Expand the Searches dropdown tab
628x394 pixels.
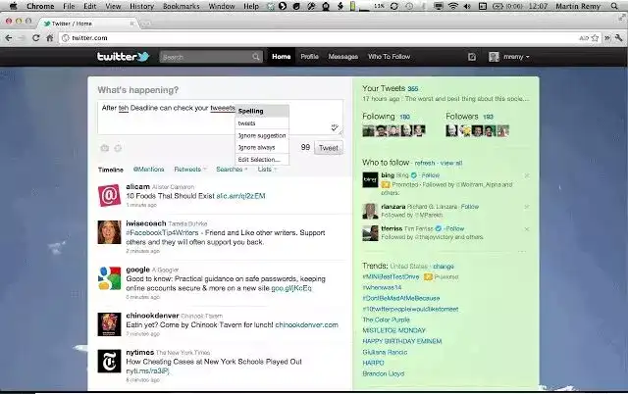[232, 170]
